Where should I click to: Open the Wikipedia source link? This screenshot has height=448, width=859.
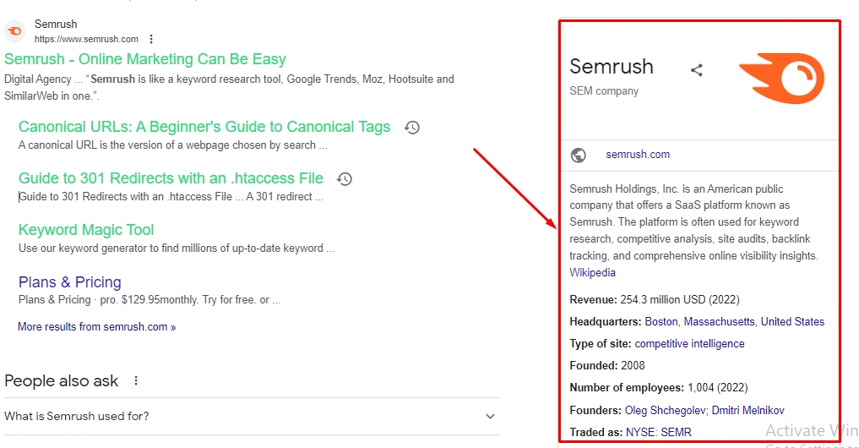coord(592,273)
